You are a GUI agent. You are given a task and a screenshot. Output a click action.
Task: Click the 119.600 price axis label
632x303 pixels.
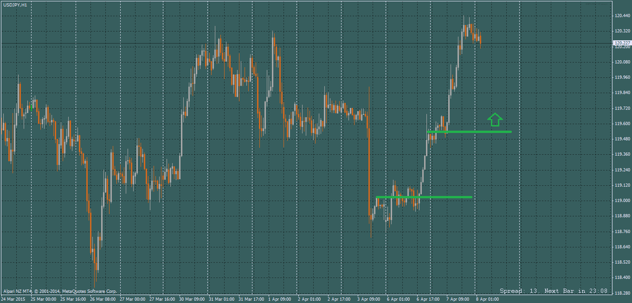pos(622,124)
